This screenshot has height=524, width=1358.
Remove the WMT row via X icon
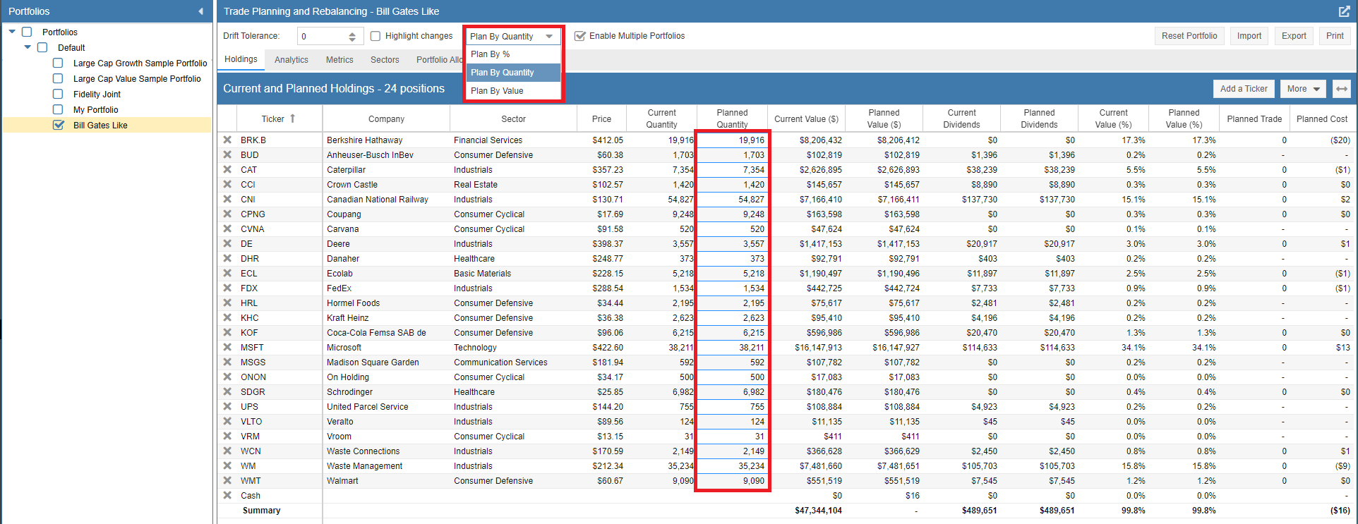(x=227, y=480)
